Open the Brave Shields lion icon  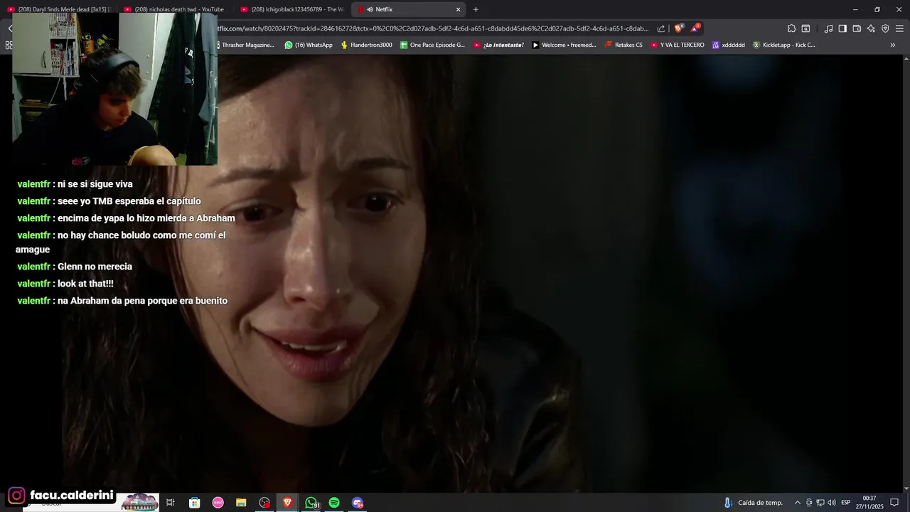[x=678, y=28]
